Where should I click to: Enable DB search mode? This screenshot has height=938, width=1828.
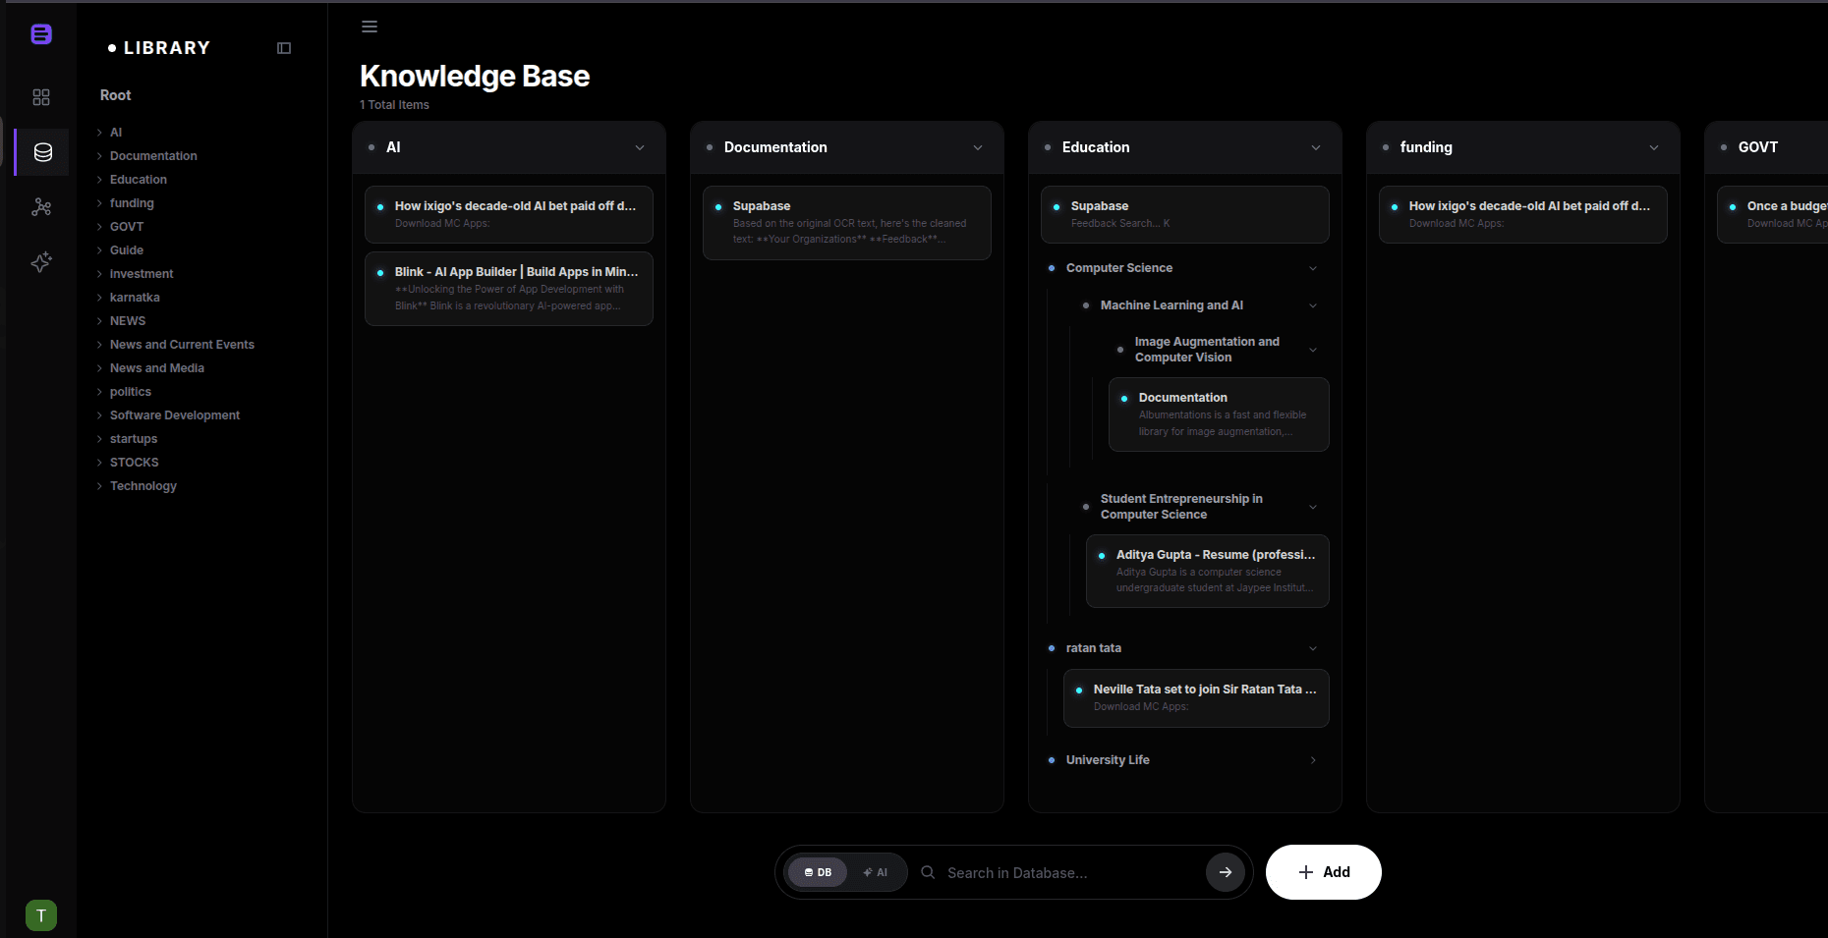(x=818, y=872)
